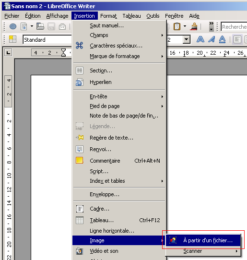Click the Section icon in menu
Screen dimensions: 247x260
(x=80, y=71)
